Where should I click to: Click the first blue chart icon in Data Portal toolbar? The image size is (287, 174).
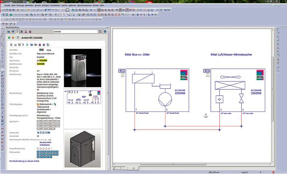(9, 32)
